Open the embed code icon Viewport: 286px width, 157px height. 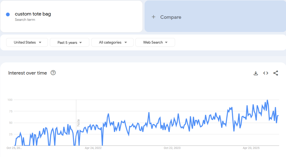tap(266, 73)
